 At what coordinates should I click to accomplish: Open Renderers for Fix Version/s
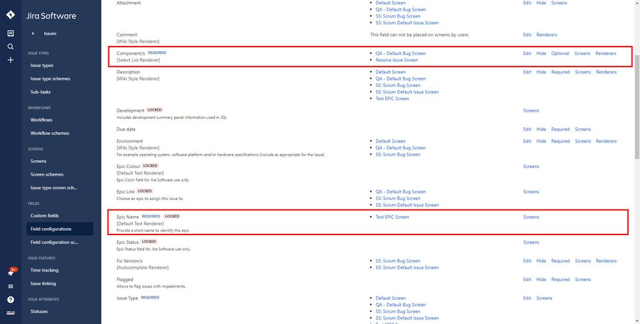click(x=606, y=261)
